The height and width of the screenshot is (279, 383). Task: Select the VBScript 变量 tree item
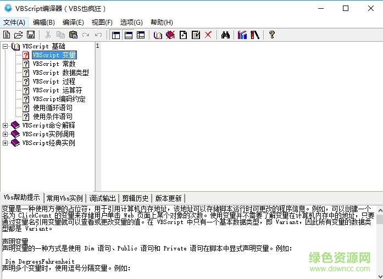click(54, 55)
